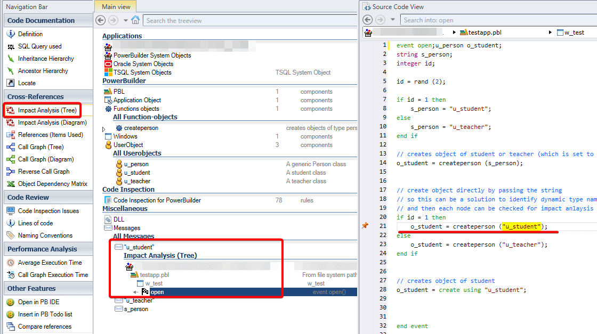Expand breadcrumb arrow before w_test
The width and height of the screenshot is (597, 334).
pyautogui.click(x=550, y=32)
